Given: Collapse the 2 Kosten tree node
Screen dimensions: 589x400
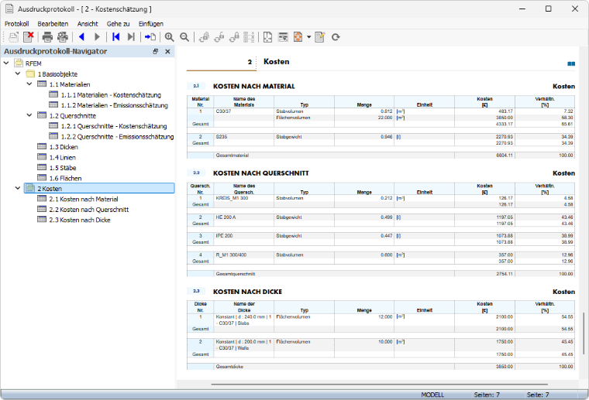Looking at the screenshot, I should coord(18,188).
